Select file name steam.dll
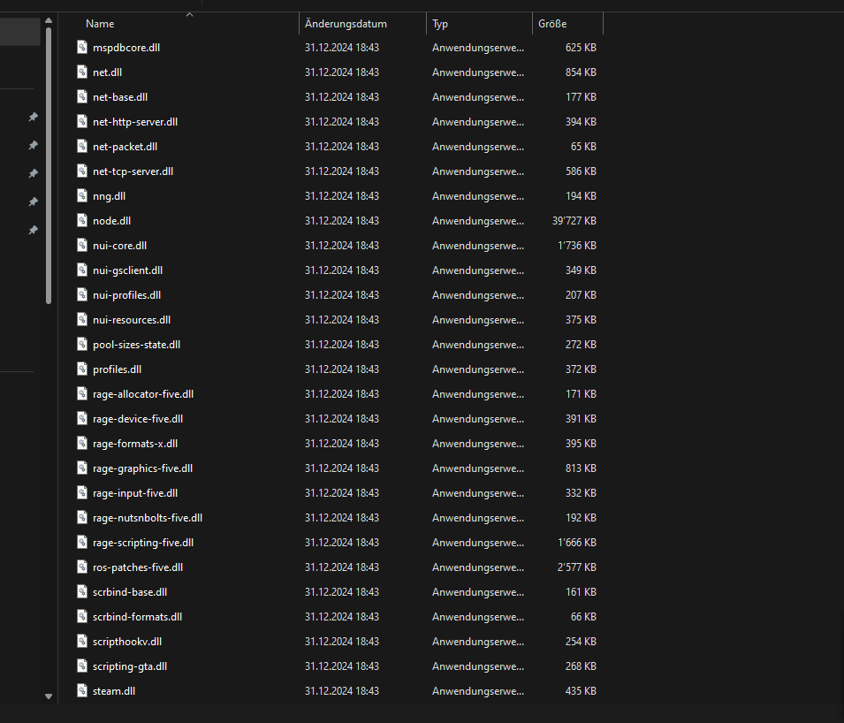Image resolution: width=844 pixels, height=723 pixels. 114,691
